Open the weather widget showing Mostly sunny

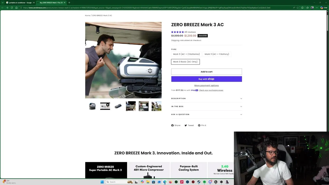tap(10, 182)
